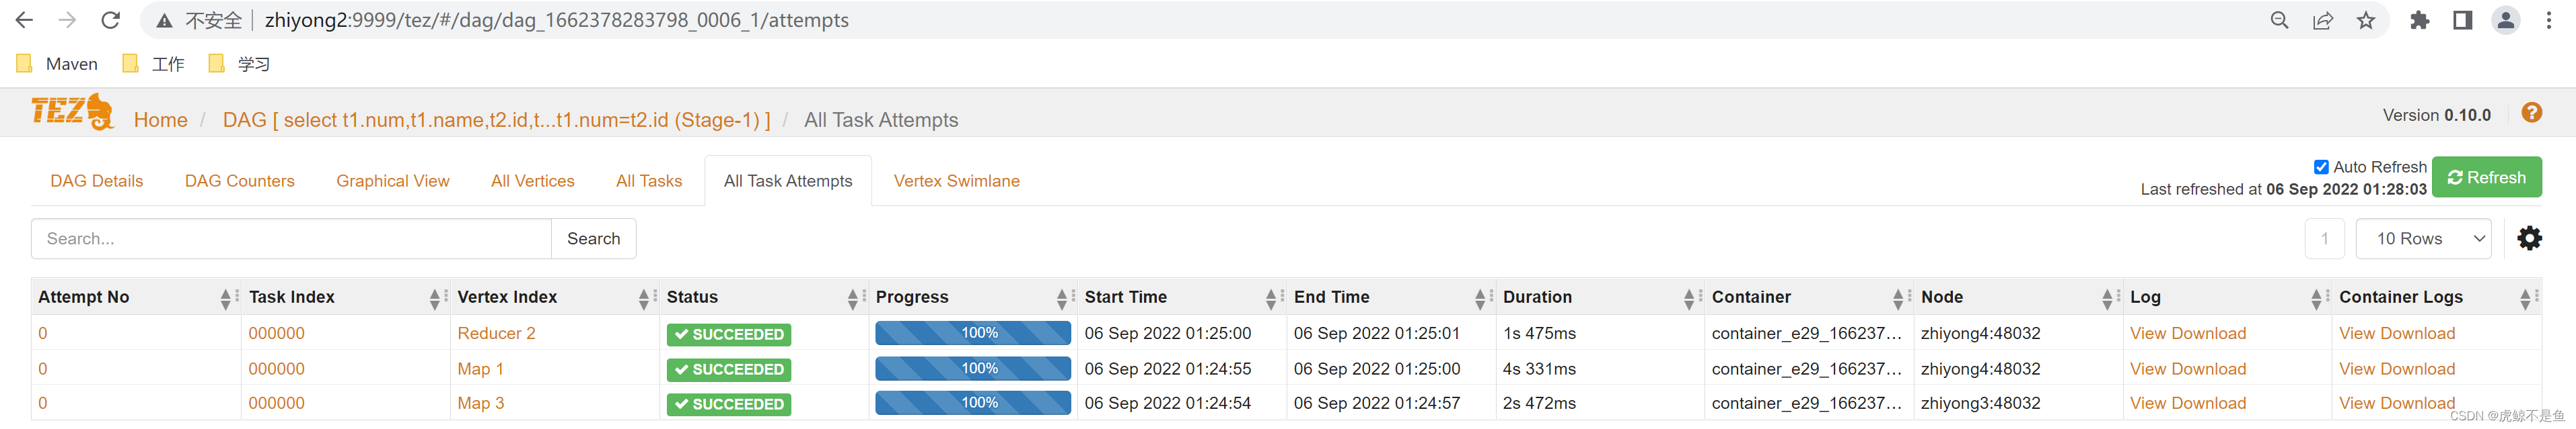Screen dimensions: 2576x429
Task: Sort the Status column using its arrows
Action: (x=852, y=297)
